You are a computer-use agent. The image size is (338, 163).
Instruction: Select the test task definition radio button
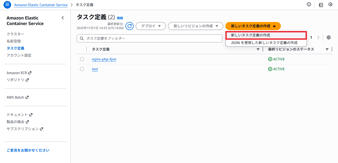pyautogui.click(x=82, y=69)
